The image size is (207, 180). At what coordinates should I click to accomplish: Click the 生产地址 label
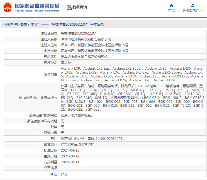coord(50,51)
